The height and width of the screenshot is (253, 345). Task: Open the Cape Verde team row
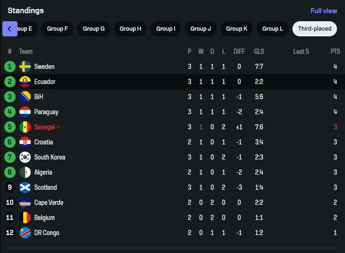172,202
